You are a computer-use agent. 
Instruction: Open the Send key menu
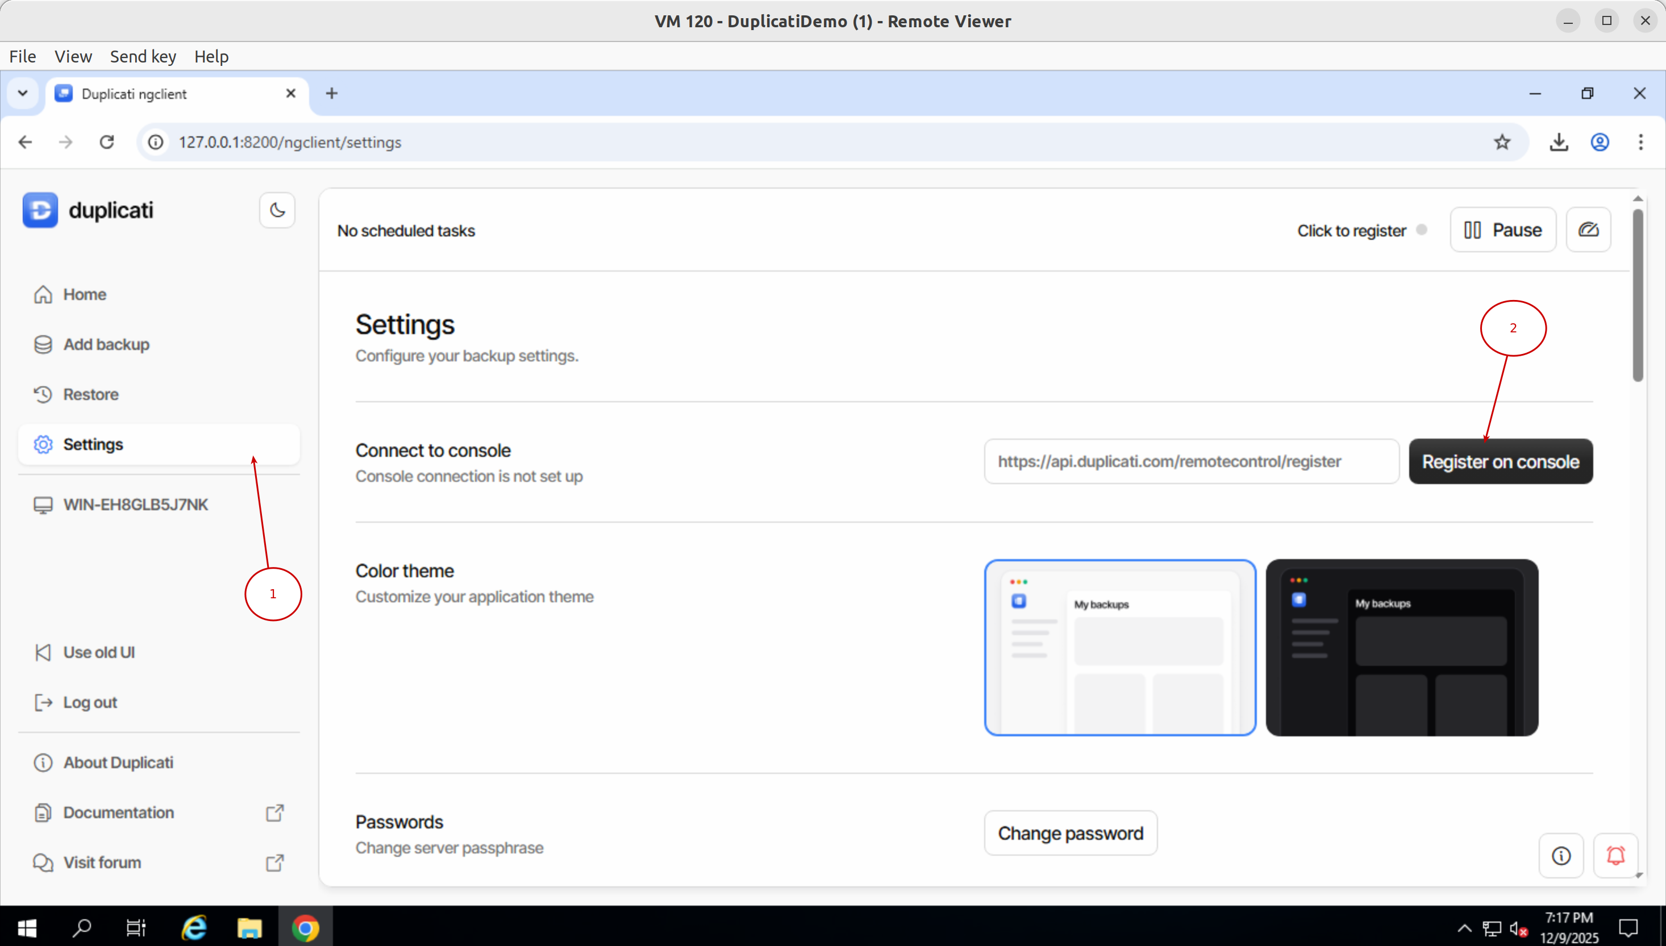[143, 56]
